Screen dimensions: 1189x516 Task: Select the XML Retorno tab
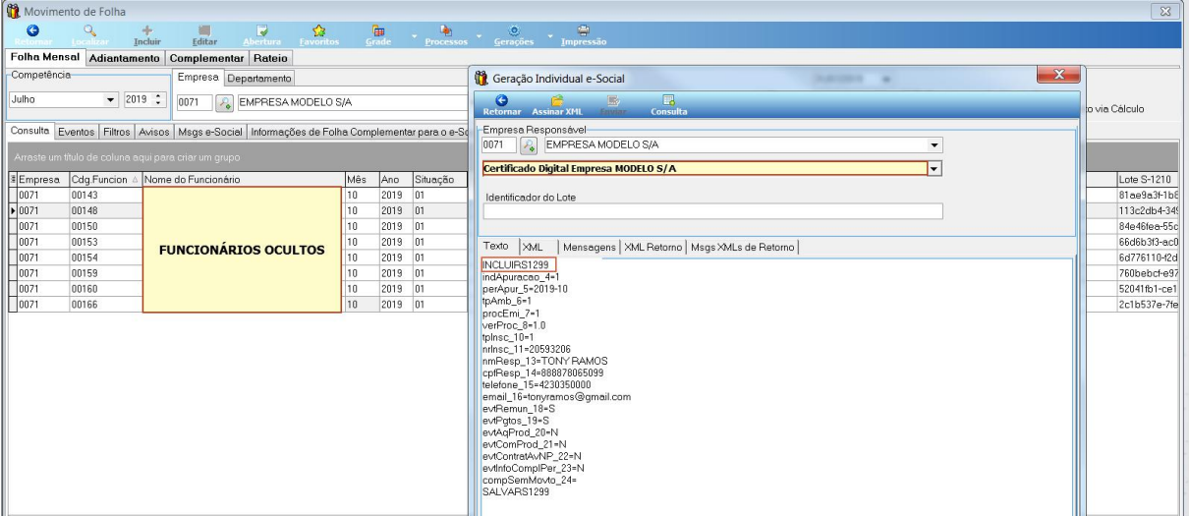(652, 247)
